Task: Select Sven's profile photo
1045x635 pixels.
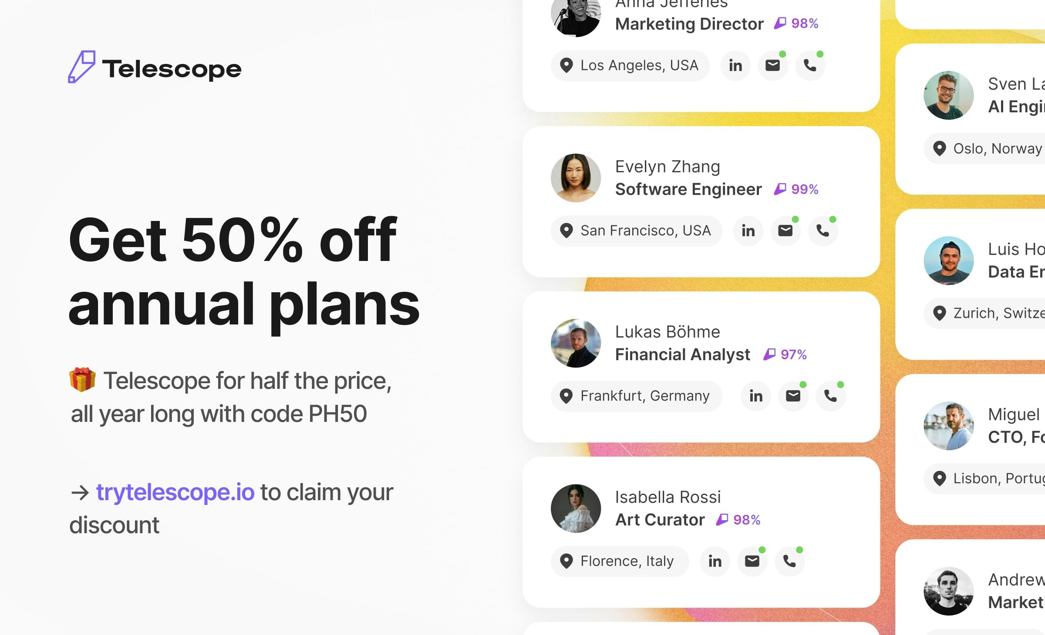Action: (948, 95)
